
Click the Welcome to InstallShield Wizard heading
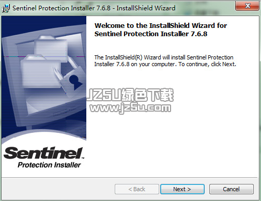click(x=161, y=29)
